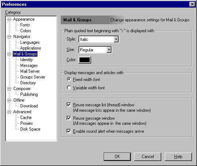The image size is (197, 166).
Task: Pick the black quoted text color swatch
Action: 85,60
